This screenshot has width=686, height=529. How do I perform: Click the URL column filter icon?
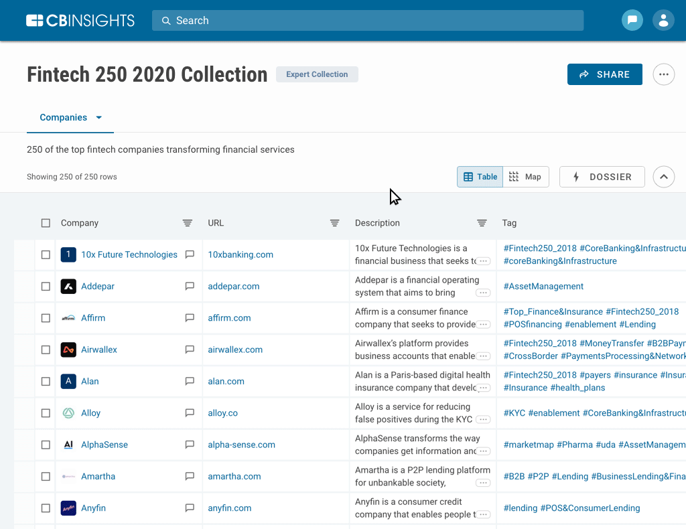click(334, 223)
